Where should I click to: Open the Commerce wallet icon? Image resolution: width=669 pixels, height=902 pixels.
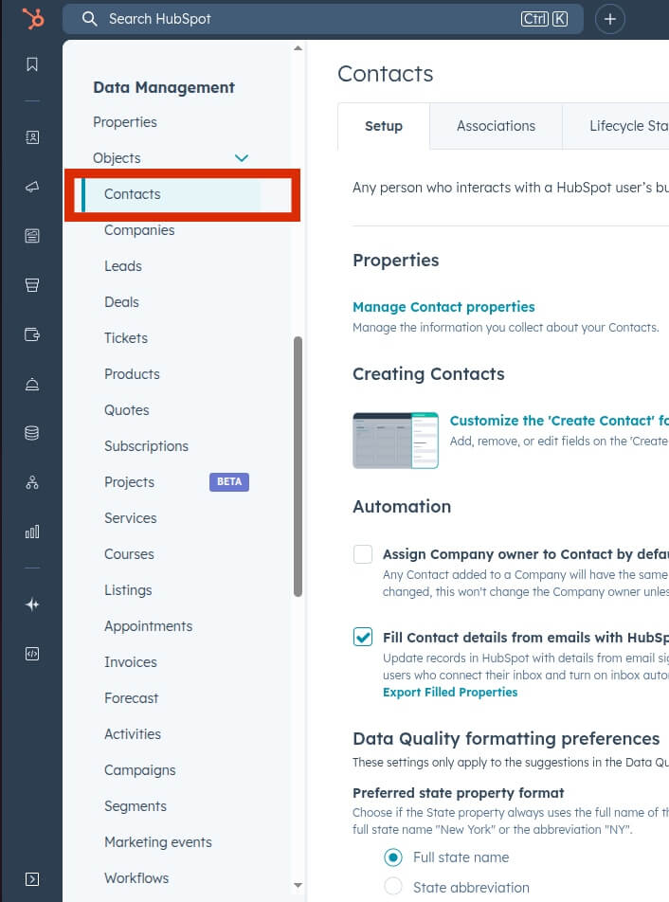point(32,334)
